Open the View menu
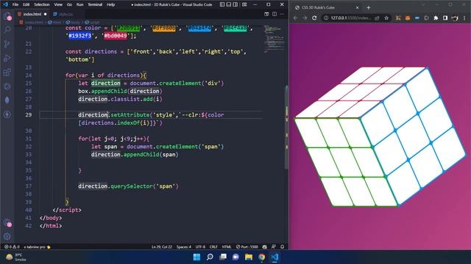 [x=58, y=4]
